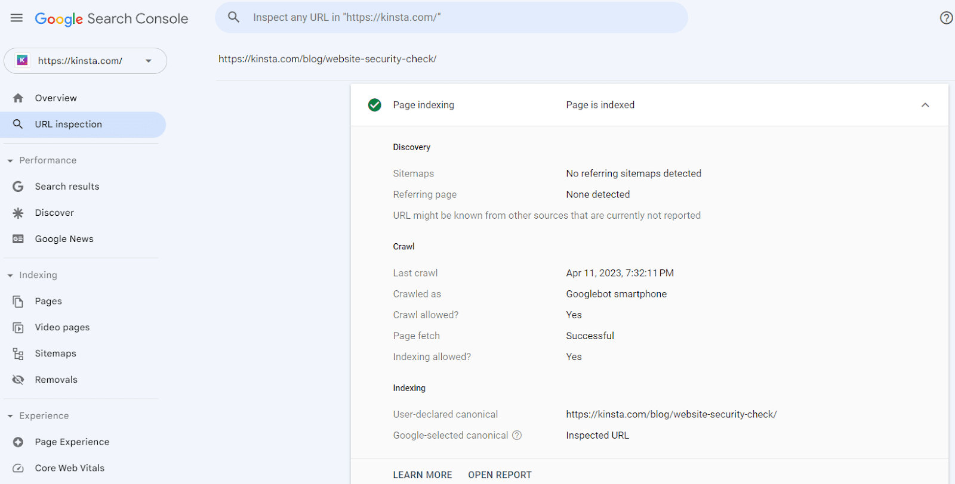Click the LEARN MORE button

[x=422, y=475]
